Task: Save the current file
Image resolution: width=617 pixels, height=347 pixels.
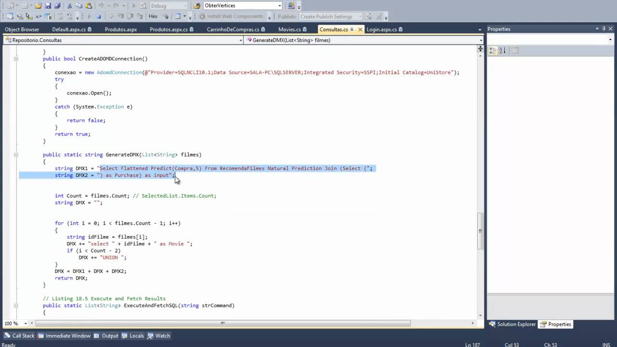Action: pos(48,6)
